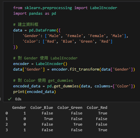This screenshot has height=138, width=140.
Task: Click the 'Blue' string in the Color list
Action: tap(68, 41)
